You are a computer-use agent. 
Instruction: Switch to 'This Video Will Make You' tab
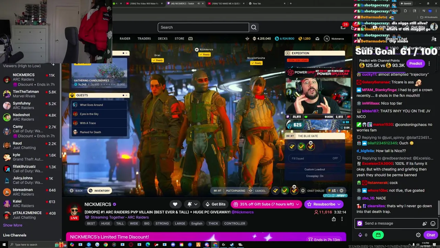tap(144, 3)
